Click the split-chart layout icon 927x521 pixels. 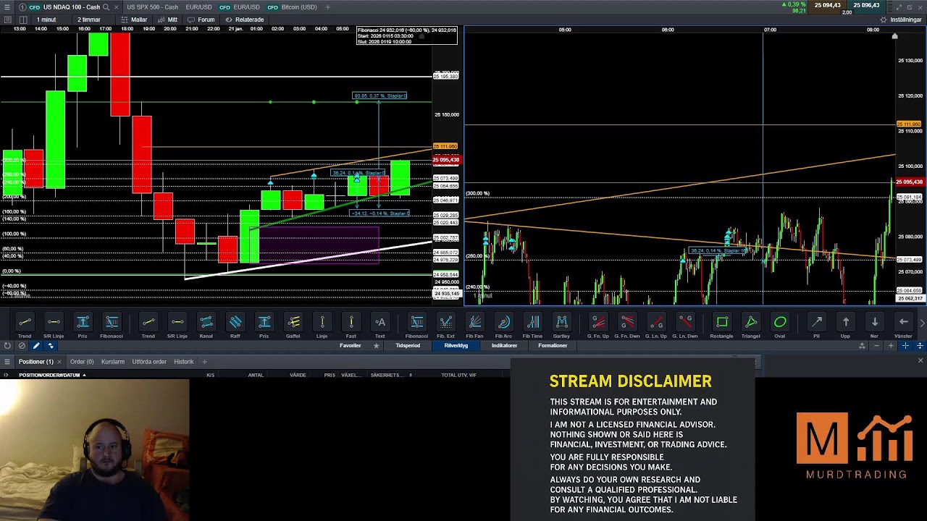coord(23,20)
